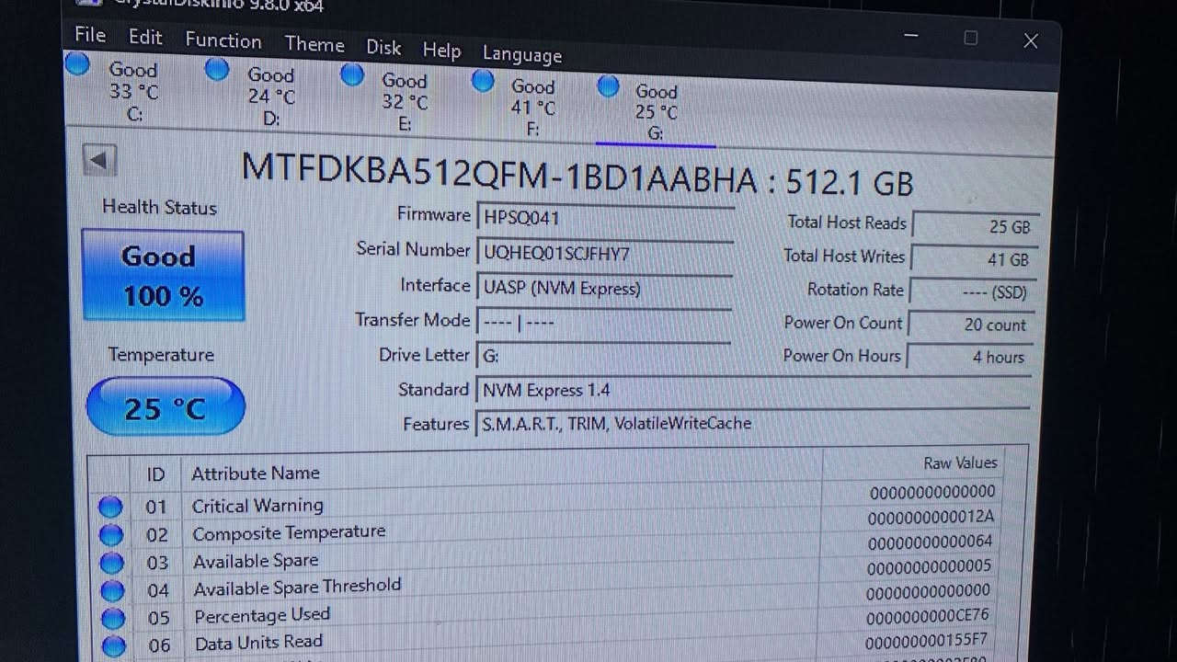The width and height of the screenshot is (1177, 662).
Task: Maximize the CrystalDiskInfo window
Action: 970,38
